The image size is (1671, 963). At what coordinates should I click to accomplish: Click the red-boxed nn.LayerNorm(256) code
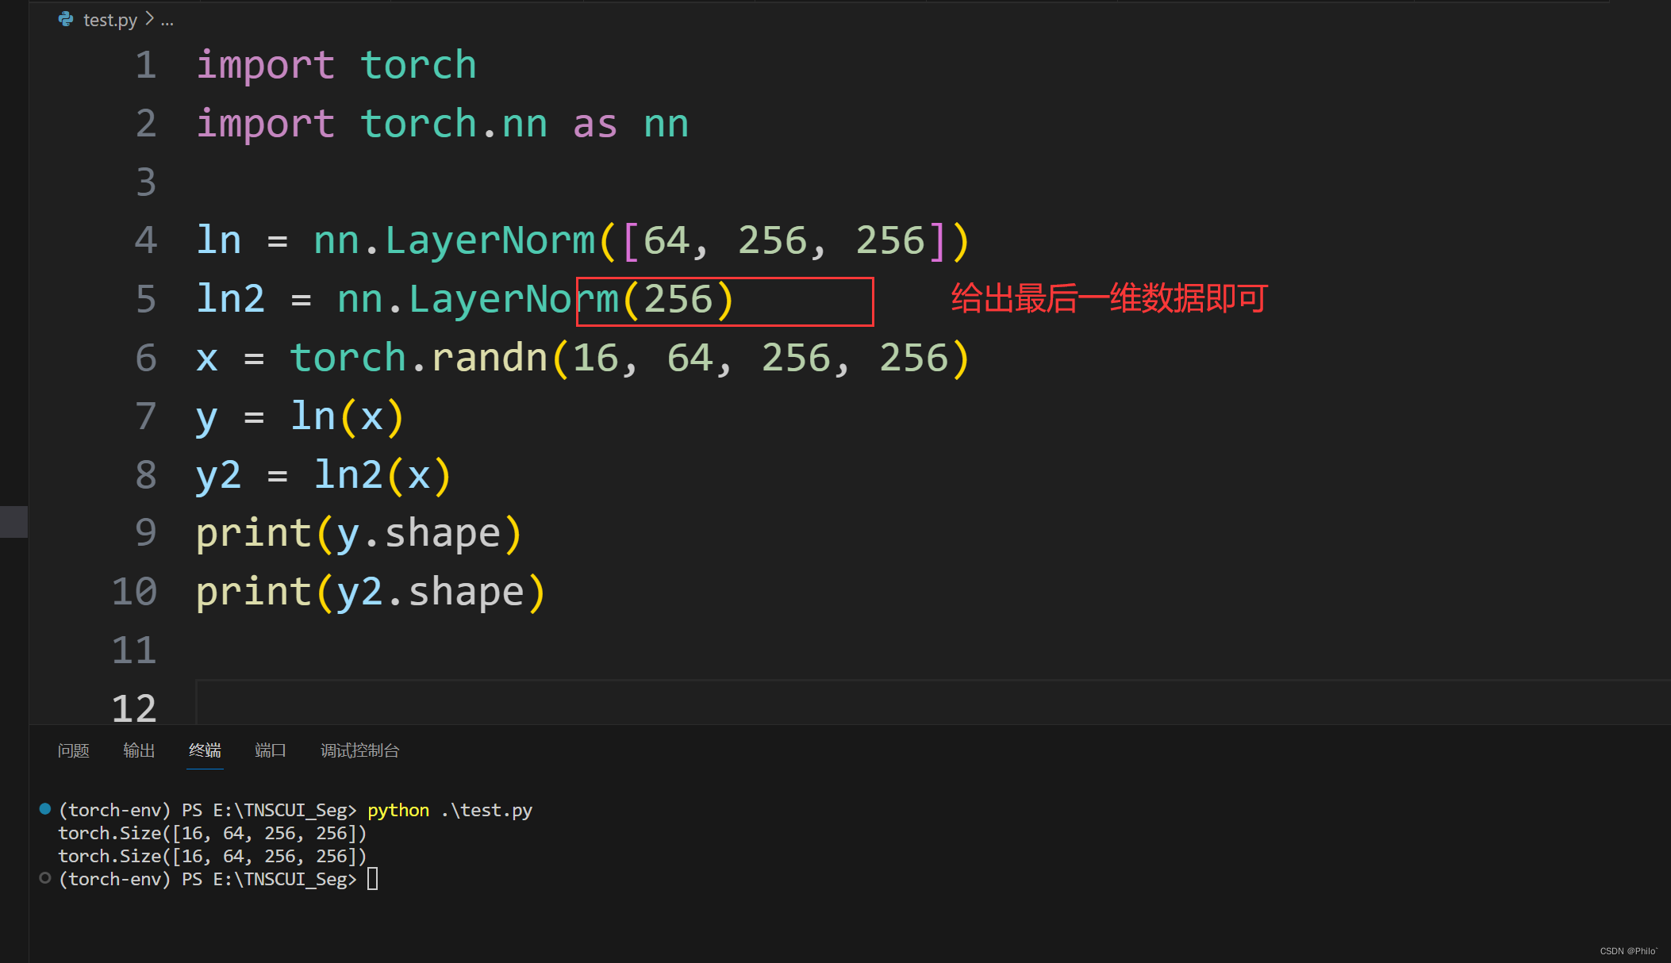pos(722,301)
